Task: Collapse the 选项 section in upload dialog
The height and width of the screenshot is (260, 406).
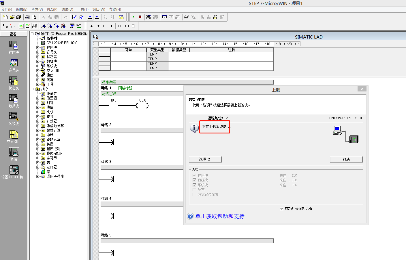Action: coord(205,159)
